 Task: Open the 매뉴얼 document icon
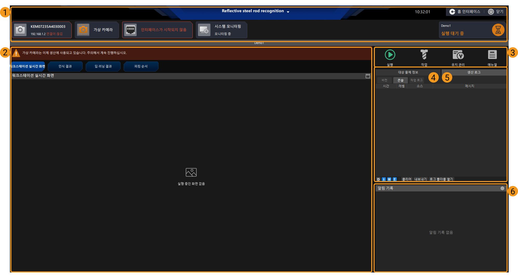coord(492,55)
